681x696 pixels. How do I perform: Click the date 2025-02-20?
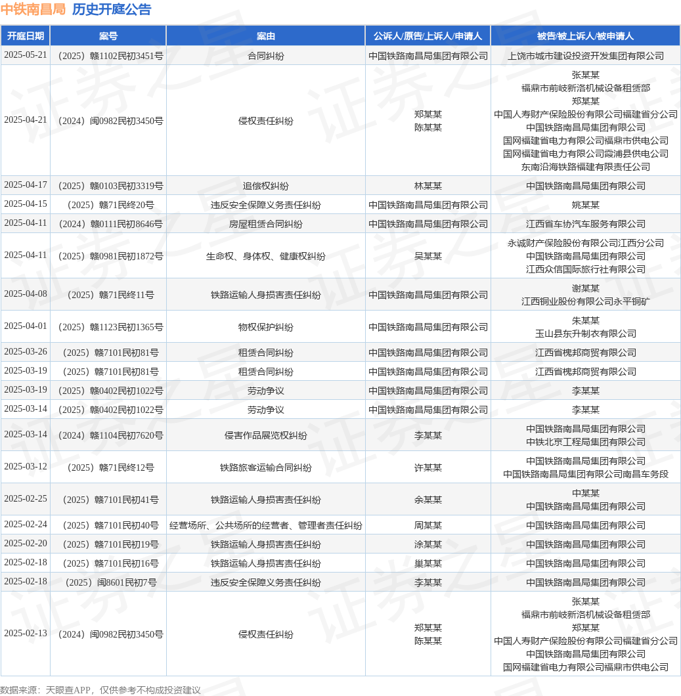pos(26,544)
